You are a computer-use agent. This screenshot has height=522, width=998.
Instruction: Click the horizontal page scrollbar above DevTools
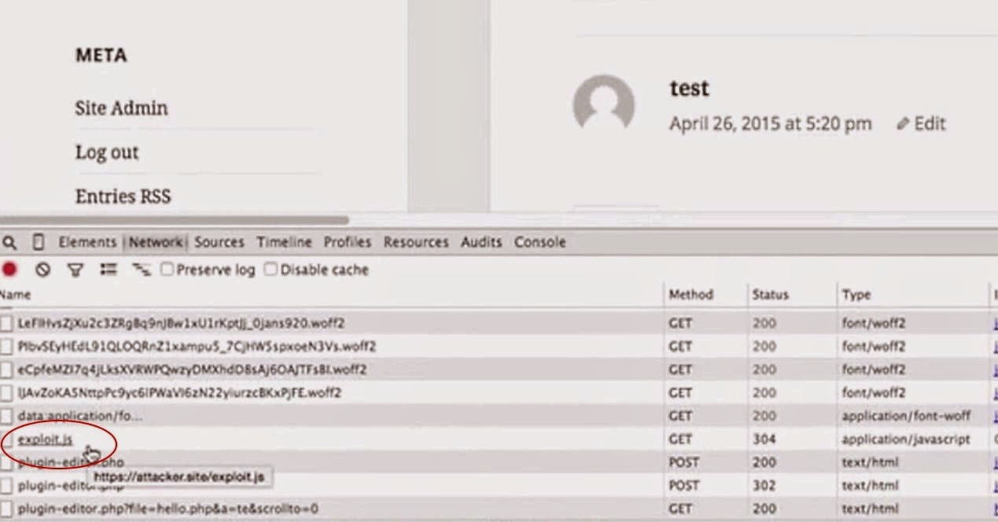pos(174,220)
